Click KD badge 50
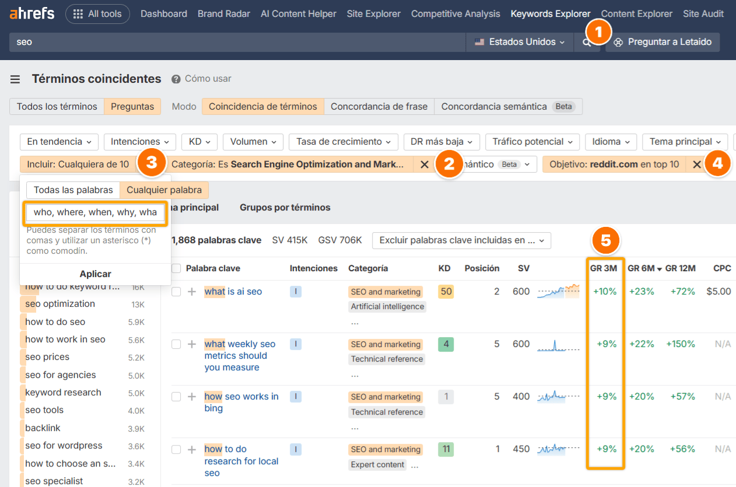This screenshot has width=736, height=487. pos(446,292)
